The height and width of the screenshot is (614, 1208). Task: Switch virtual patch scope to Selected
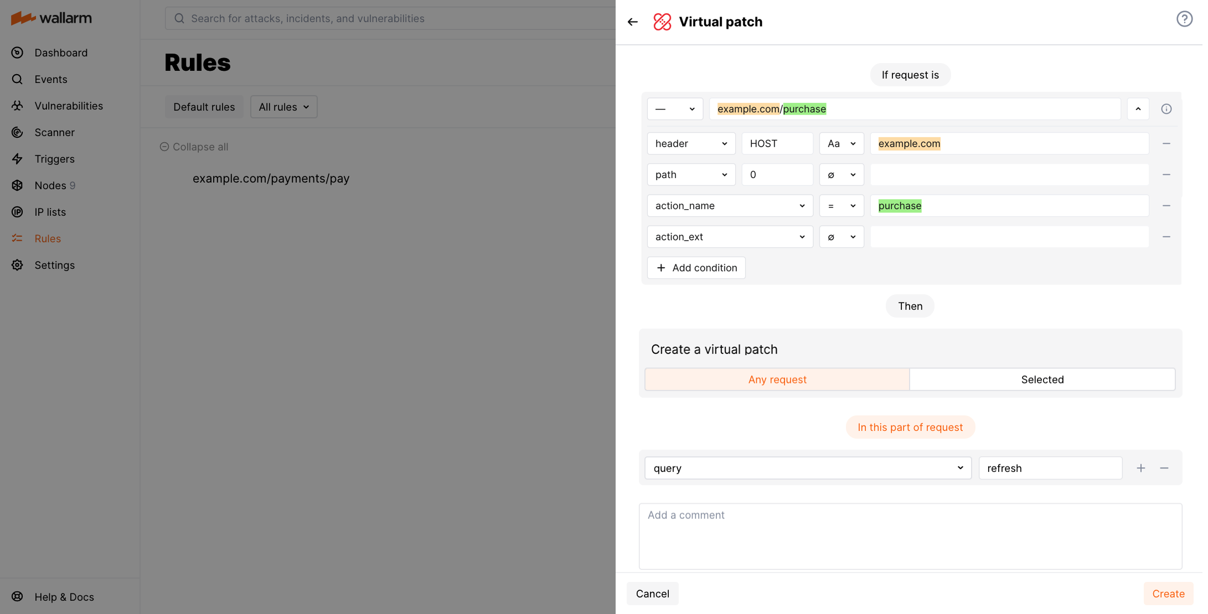(x=1042, y=379)
